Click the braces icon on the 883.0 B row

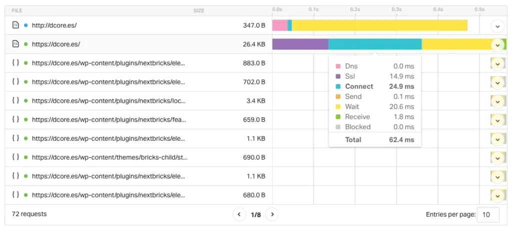coord(15,63)
